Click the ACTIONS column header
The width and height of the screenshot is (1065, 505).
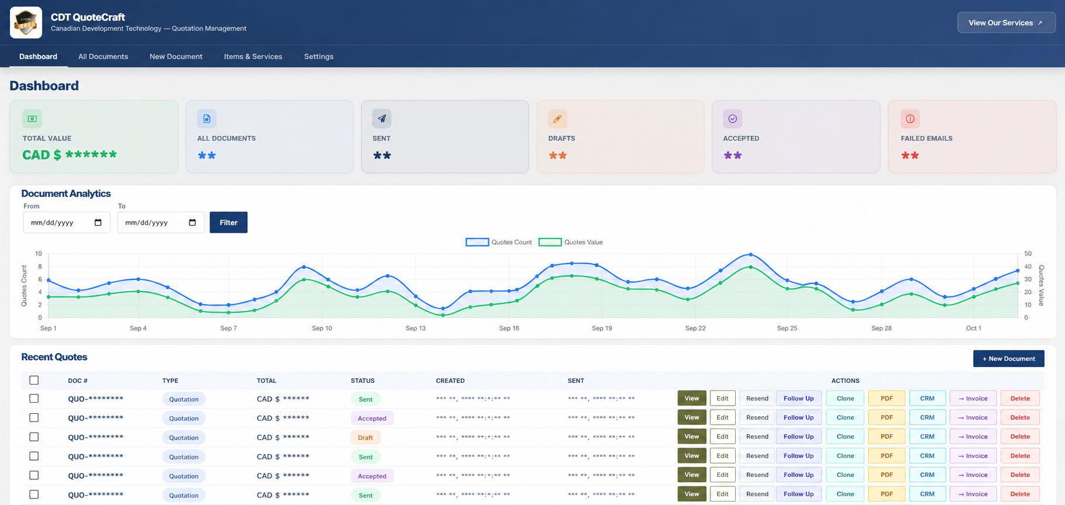point(845,381)
